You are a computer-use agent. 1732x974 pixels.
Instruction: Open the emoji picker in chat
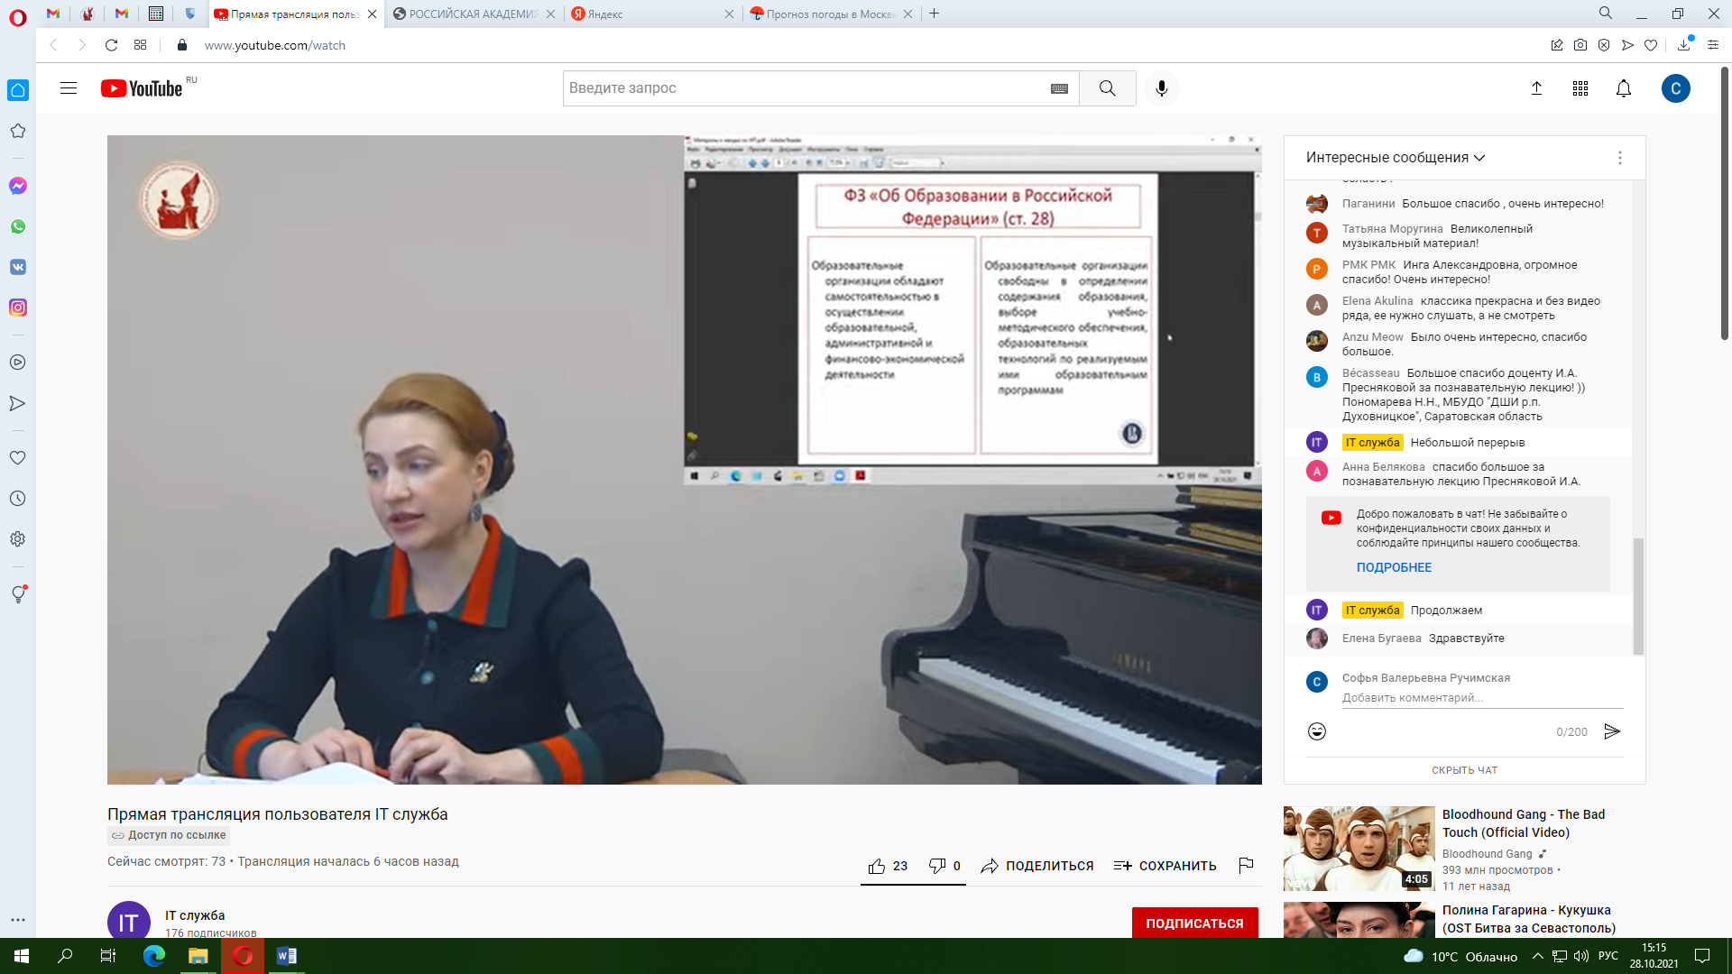(1316, 731)
